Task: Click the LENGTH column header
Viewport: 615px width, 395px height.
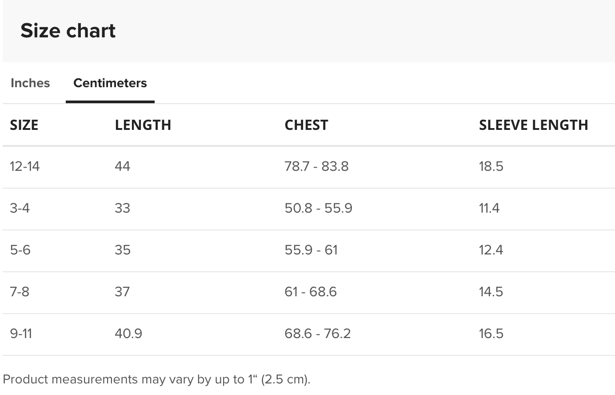Action: coord(143,125)
